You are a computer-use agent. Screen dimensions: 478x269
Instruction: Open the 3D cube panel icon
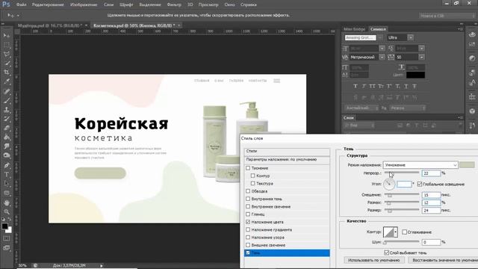pos(472,111)
